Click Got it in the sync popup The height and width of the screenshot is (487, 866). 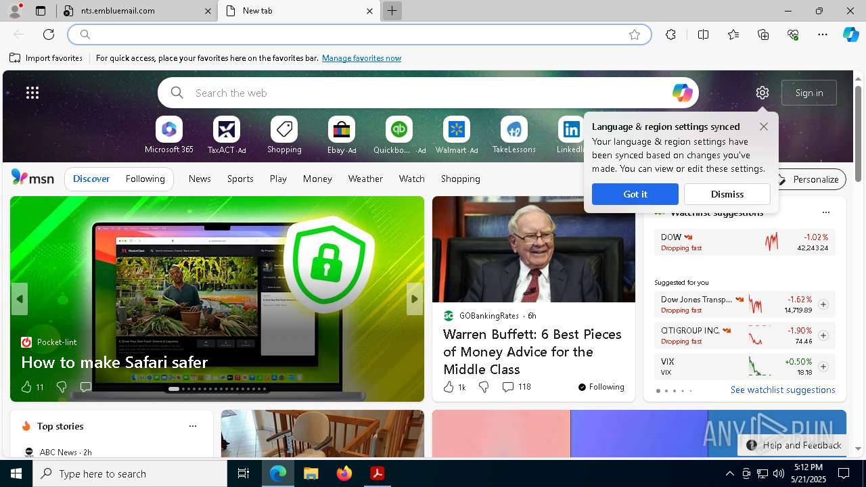pyautogui.click(x=635, y=194)
